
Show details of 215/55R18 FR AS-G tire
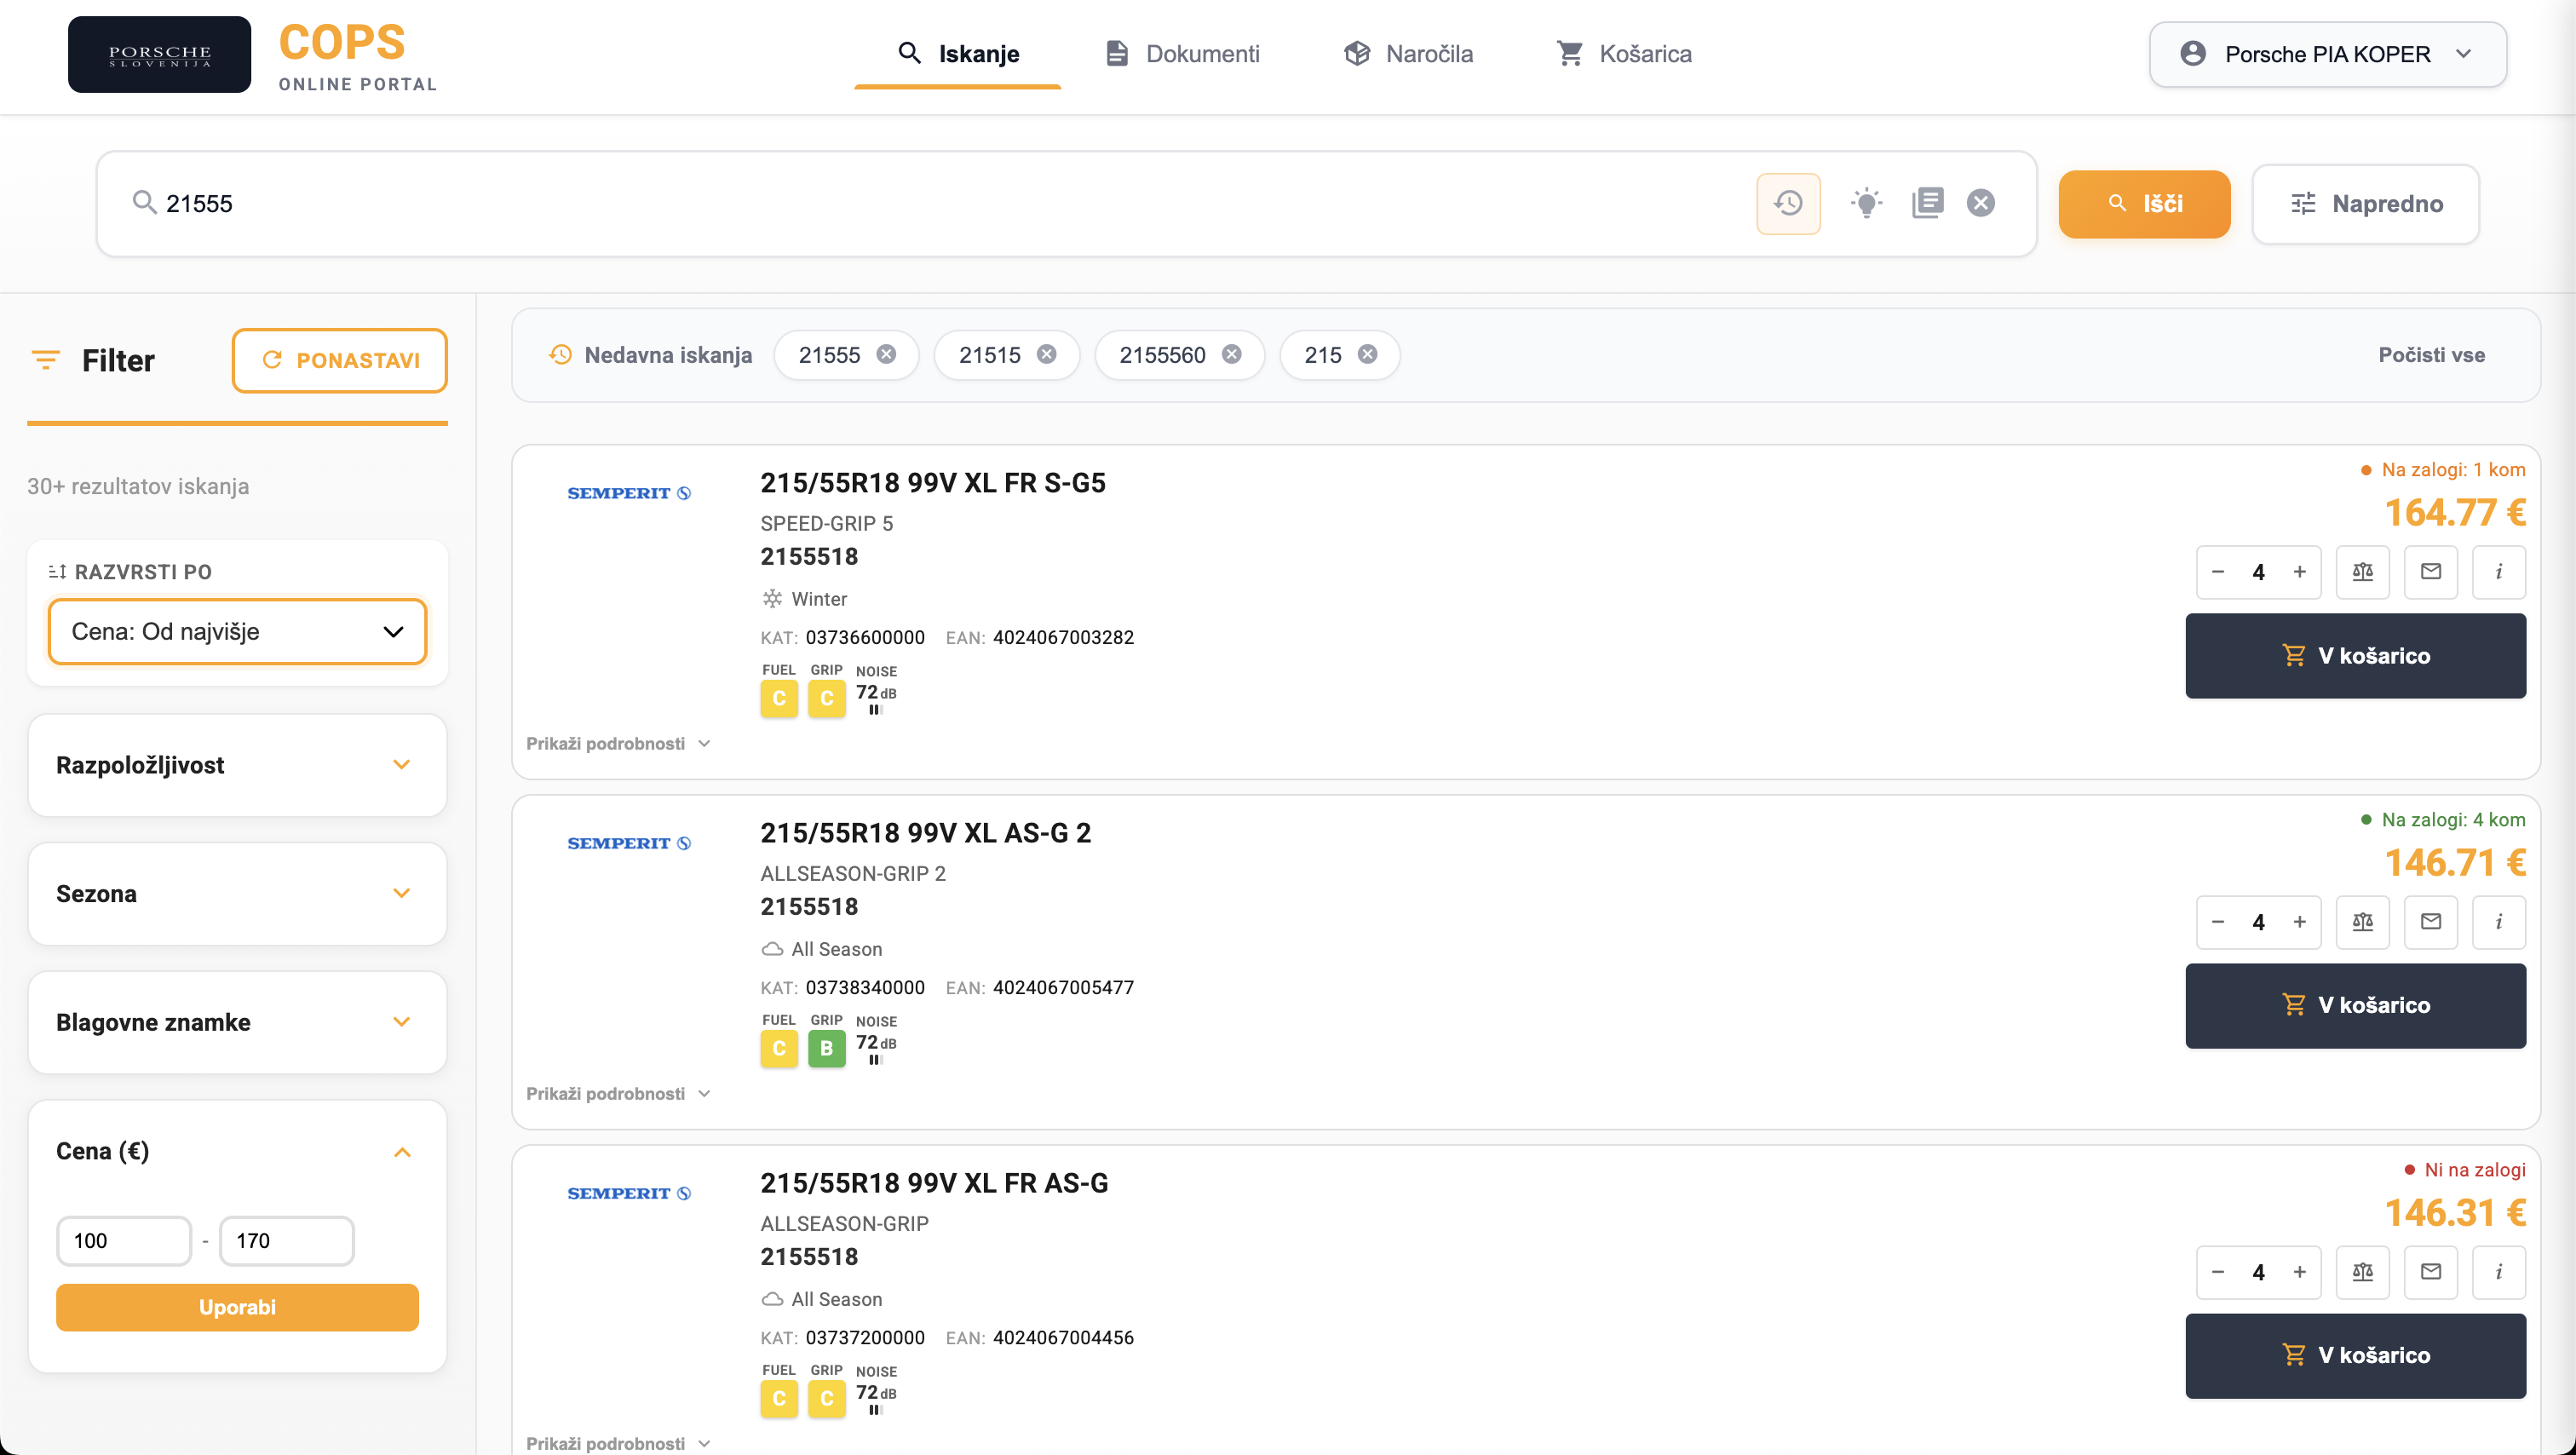coord(618,1443)
